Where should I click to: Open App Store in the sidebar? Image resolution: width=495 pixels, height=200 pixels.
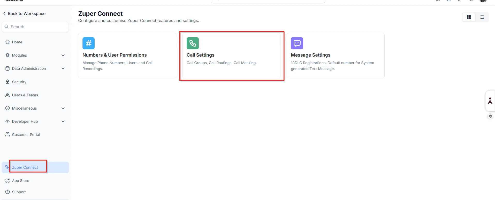(x=20, y=181)
